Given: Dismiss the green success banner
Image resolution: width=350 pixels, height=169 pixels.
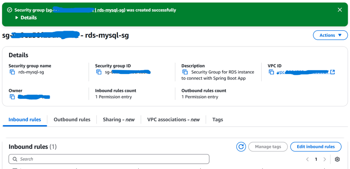Looking at the screenshot, I should click(x=339, y=10).
